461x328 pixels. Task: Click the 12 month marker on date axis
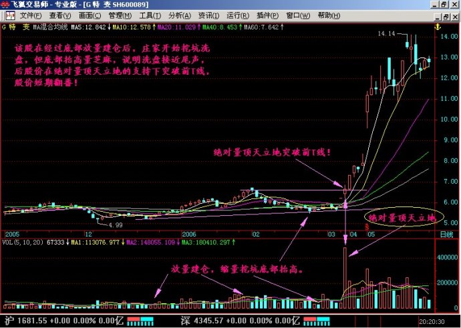tap(88, 234)
